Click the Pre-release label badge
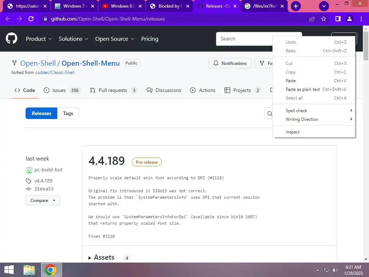The height and width of the screenshot is (277, 369). click(x=147, y=162)
